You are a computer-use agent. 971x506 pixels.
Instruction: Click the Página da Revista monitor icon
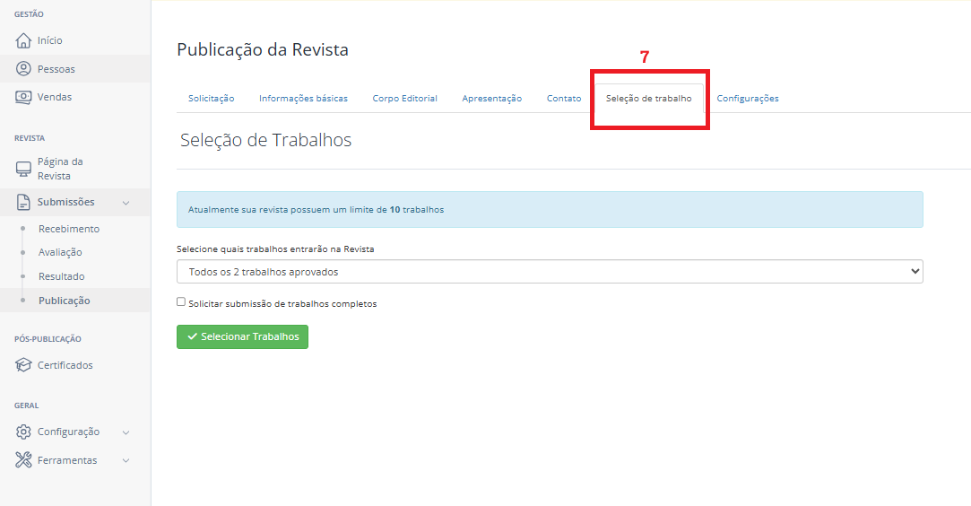[x=23, y=169]
